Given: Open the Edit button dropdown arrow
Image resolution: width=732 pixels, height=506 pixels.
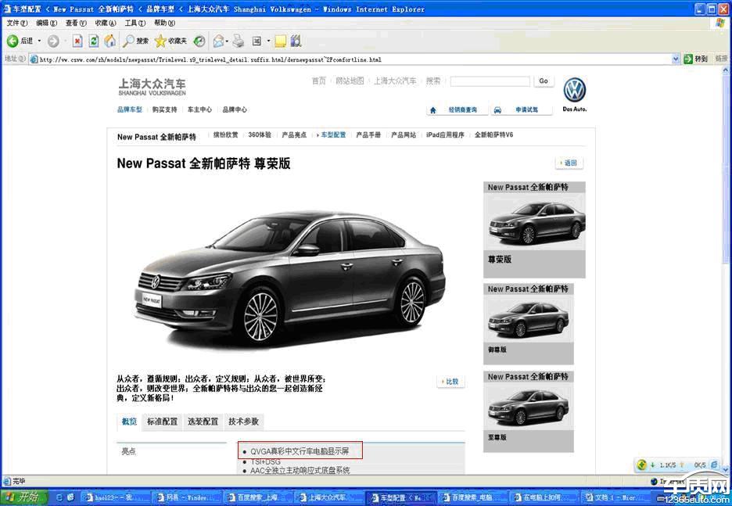Looking at the screenshot, I should (x=268, y=41).
